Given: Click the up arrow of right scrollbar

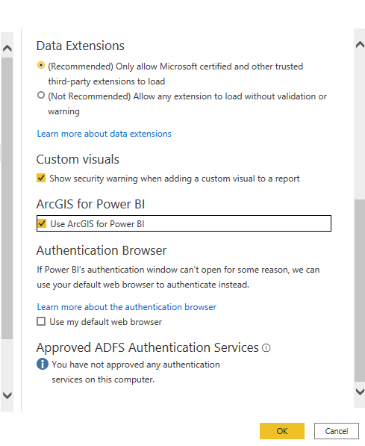Looking at the screenshot, I should click(360, 44).
